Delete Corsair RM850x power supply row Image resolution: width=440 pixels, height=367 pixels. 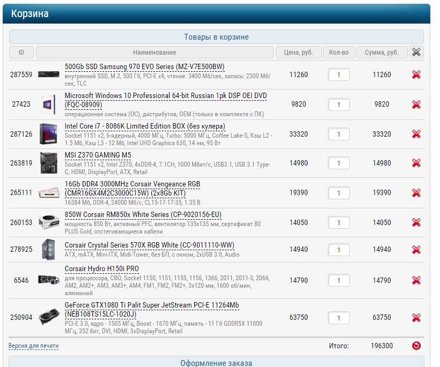[416, 222]
